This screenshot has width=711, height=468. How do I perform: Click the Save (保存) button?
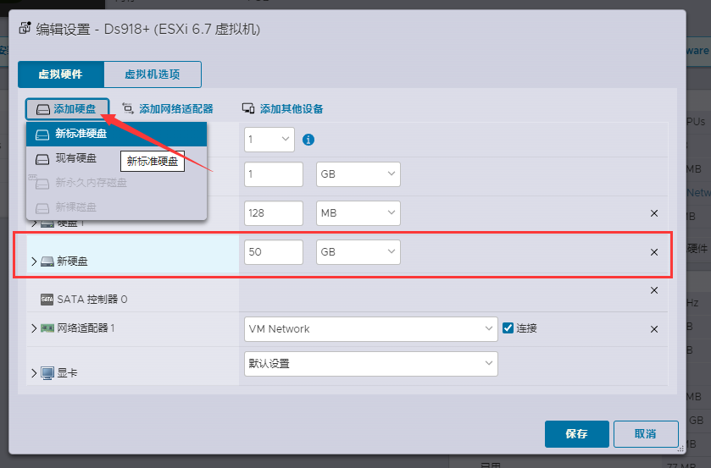pos(576,433)
